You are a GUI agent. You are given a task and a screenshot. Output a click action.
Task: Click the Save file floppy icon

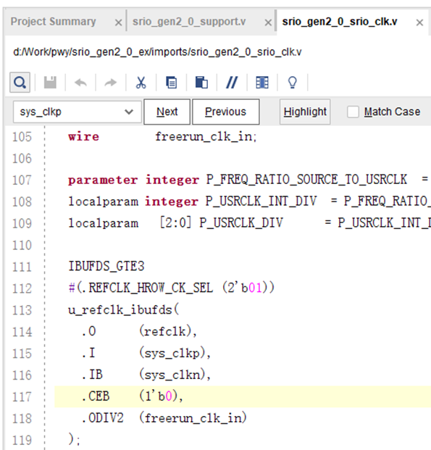point(50,83)
